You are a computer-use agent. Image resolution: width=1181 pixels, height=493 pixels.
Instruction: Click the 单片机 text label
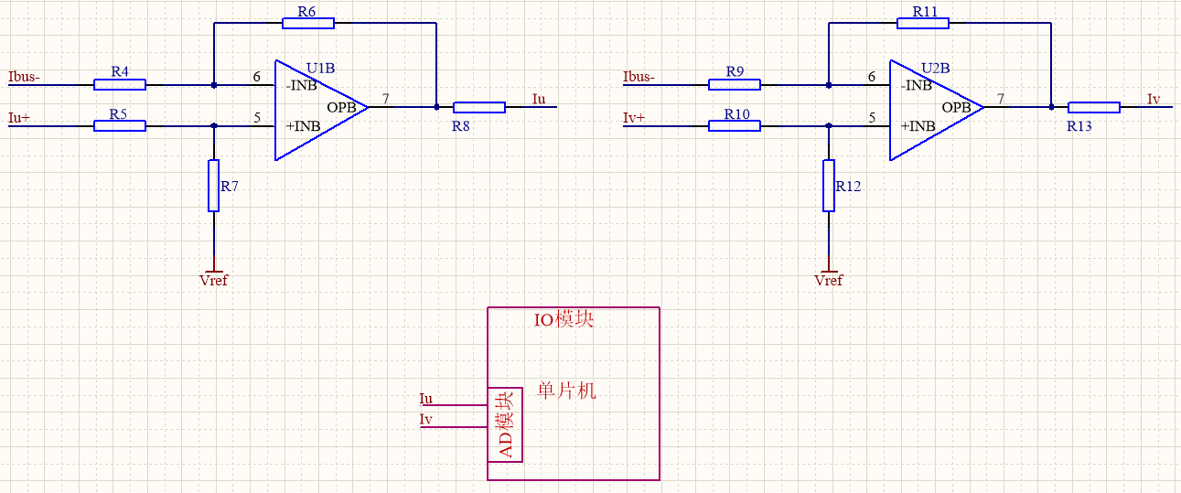pyautogui.click(x=566, y=391)
